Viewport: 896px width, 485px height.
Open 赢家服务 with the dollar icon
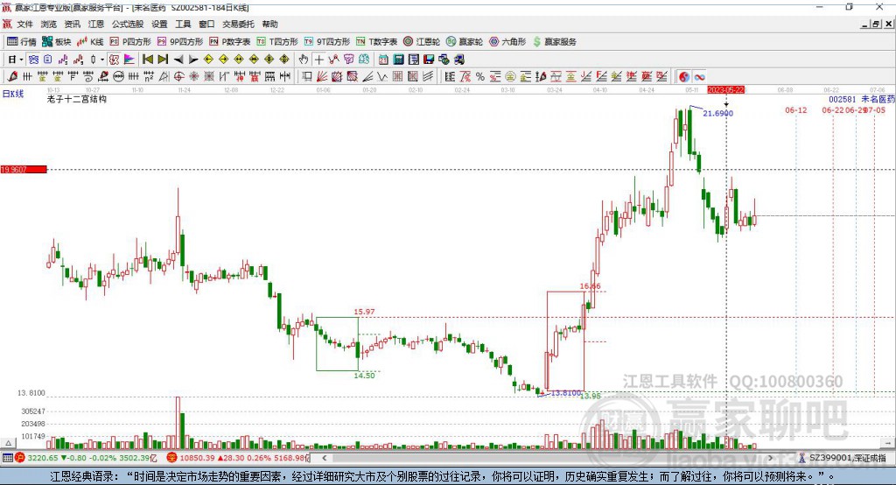(x=554, y=42)
